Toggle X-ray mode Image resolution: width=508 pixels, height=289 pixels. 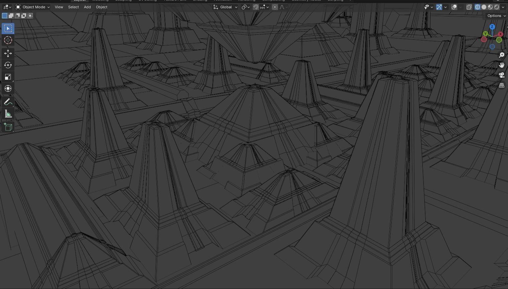coord(469,7)
